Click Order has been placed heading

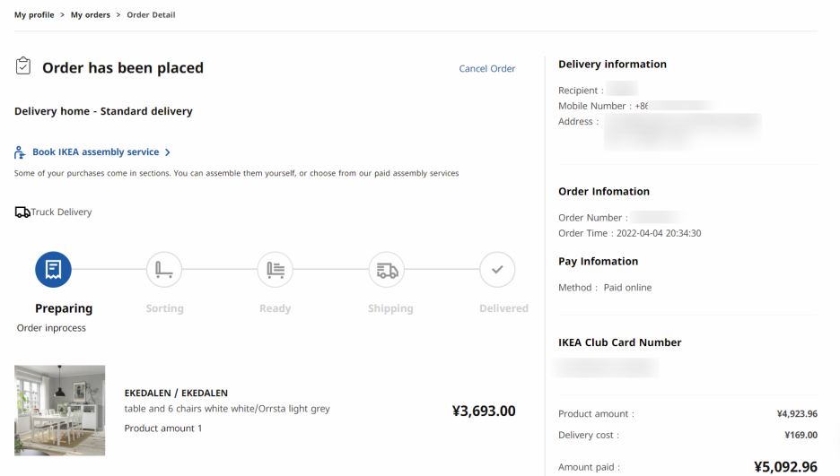pyautogui.click(x=123, y=68)
